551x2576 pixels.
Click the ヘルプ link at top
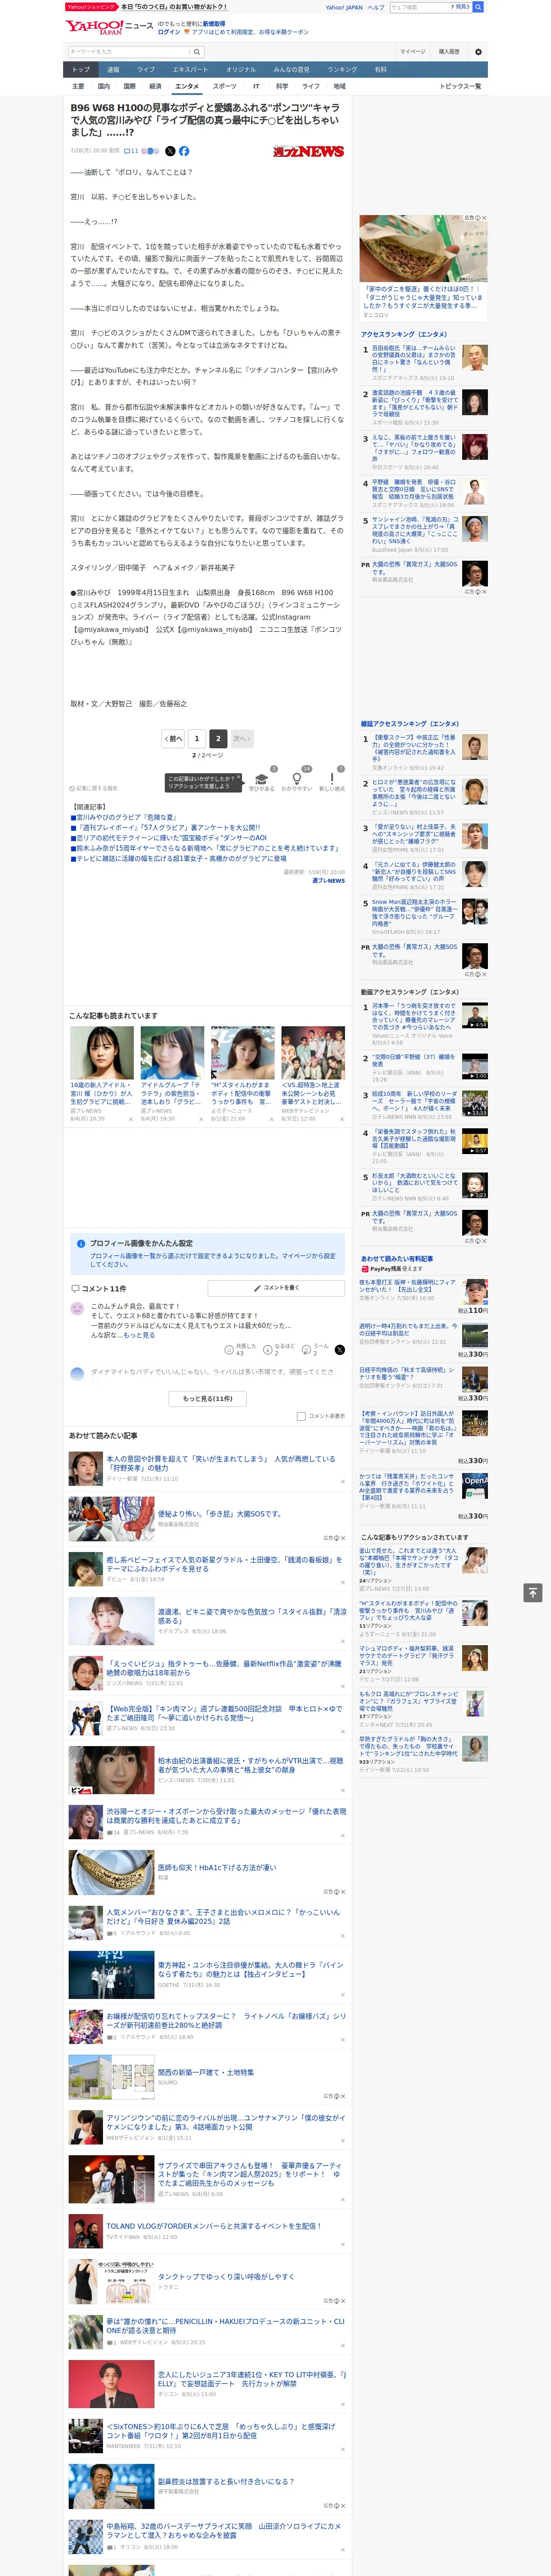tap(375, 7)
